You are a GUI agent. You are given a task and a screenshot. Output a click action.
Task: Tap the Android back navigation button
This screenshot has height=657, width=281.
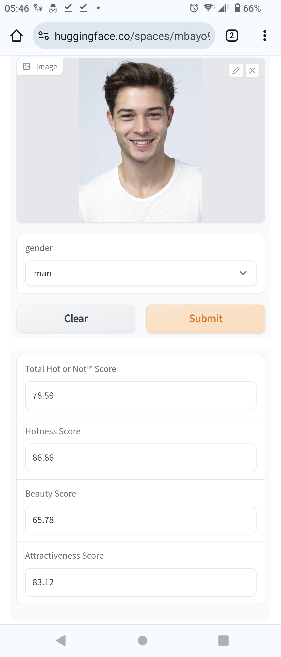click(x=61, y=641)
